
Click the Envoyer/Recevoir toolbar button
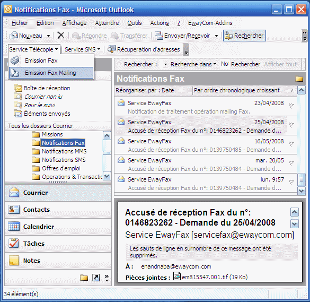click(x=182, y=36)
